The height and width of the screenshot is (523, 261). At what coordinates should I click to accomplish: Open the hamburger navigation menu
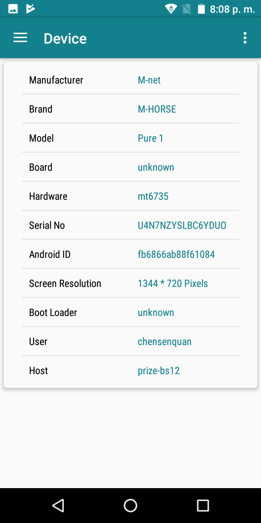point(20,38)
